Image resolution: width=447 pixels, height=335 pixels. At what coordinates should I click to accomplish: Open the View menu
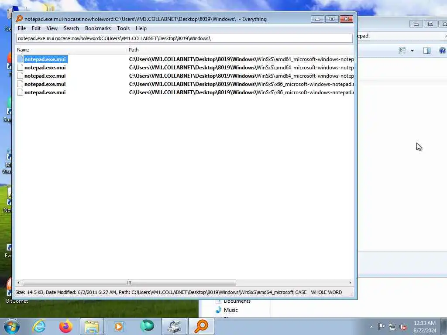(52, 28)
